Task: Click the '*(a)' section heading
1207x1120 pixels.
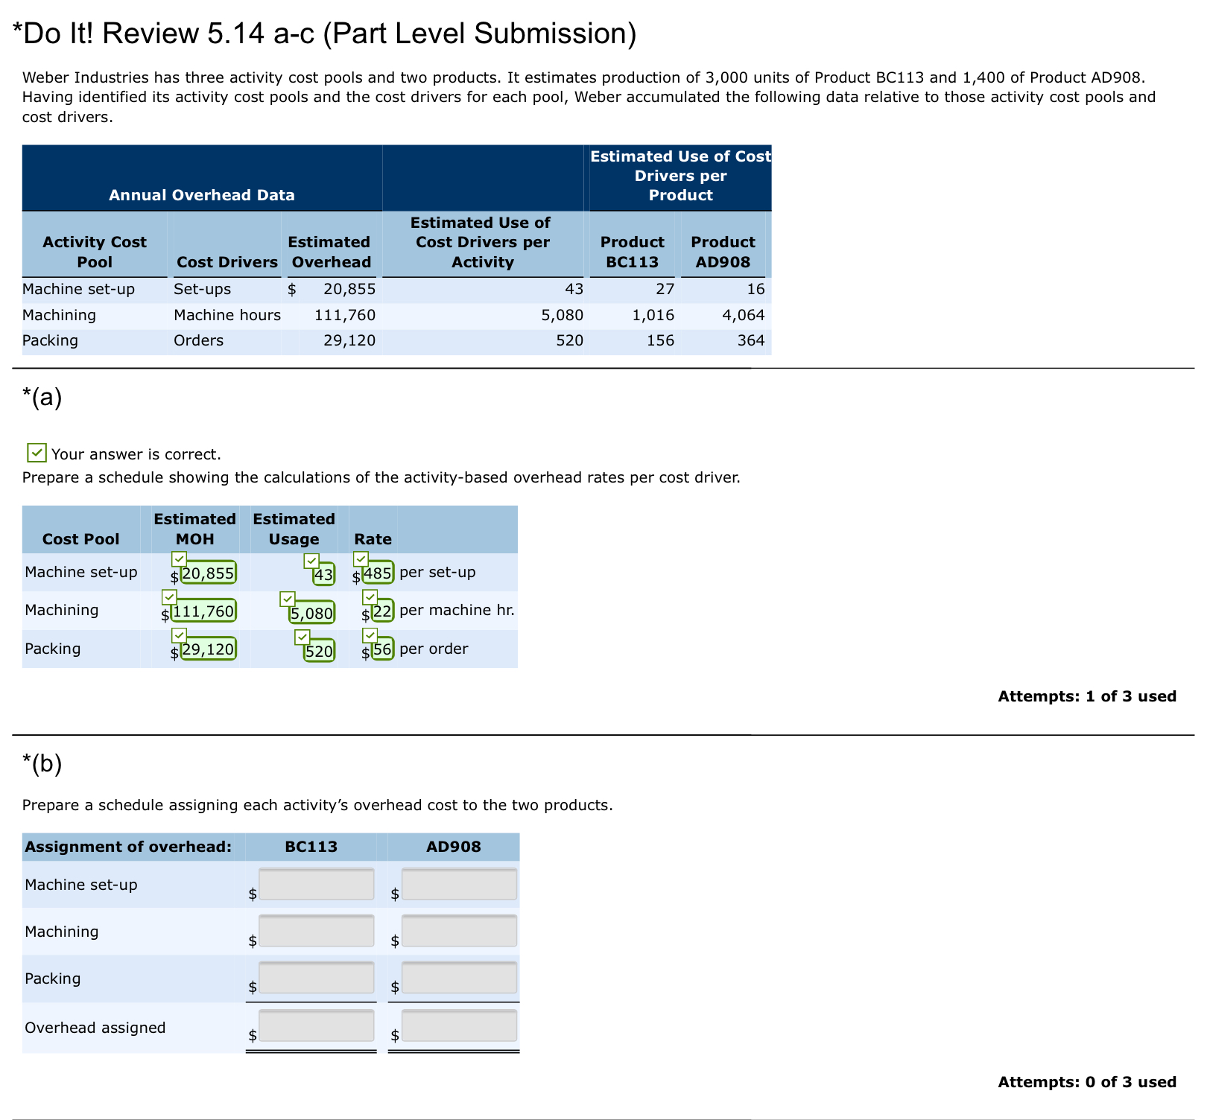Action: pos(42,397)
